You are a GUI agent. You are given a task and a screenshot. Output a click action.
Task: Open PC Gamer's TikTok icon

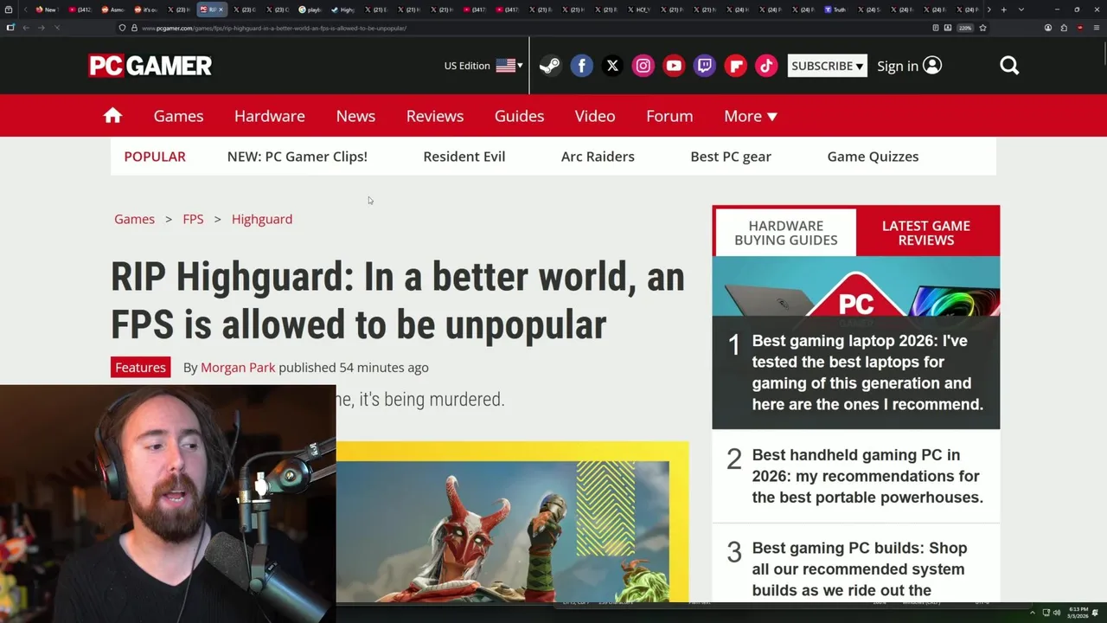point(766,66)
